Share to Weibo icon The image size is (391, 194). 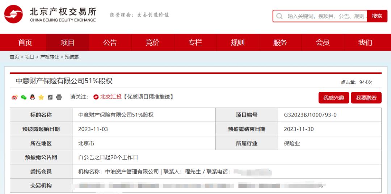[15, 97]
